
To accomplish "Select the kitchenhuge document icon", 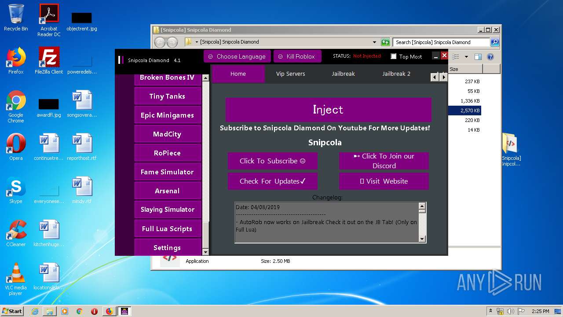I will pos(49,233).
